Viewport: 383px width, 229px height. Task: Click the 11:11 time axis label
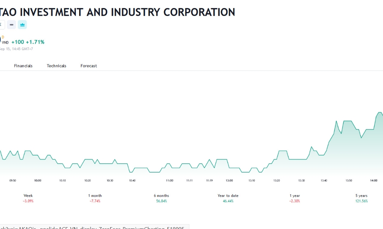click(x=189, y=181)
